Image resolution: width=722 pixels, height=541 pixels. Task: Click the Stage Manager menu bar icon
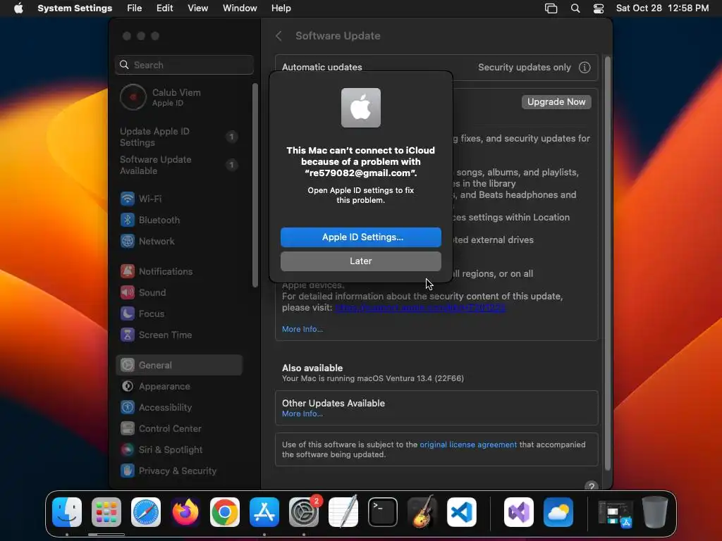pyautogui.click(x=551, y=8)
